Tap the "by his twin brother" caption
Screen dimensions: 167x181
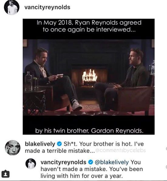89,131
